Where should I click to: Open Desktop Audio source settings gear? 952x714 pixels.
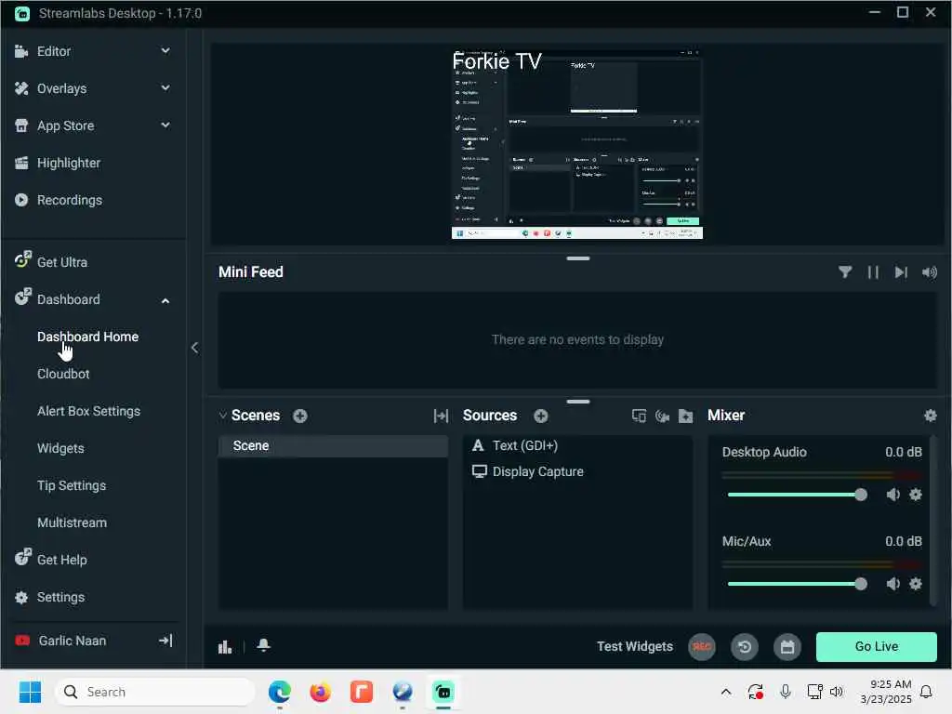pos(916,495)
